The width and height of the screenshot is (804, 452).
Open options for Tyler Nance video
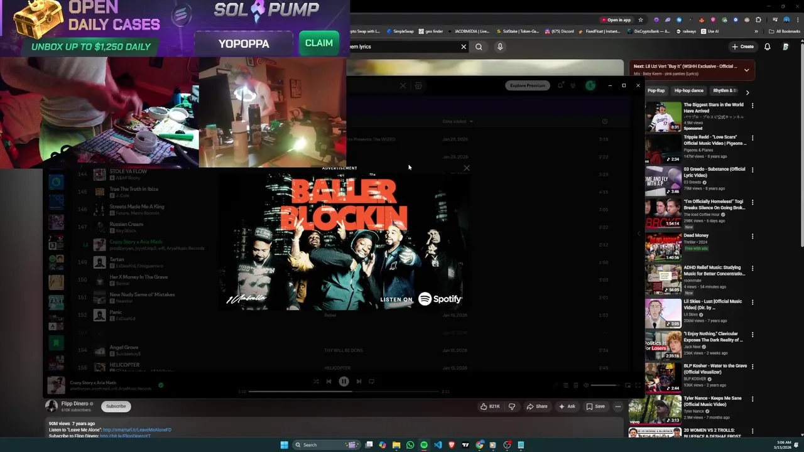pyautogui.click(x=752, y=399)
